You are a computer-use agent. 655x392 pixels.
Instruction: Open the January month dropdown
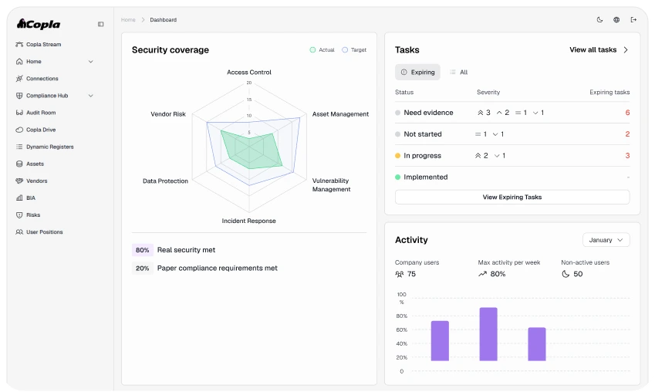pyautogui.click(x=606, y=240)
